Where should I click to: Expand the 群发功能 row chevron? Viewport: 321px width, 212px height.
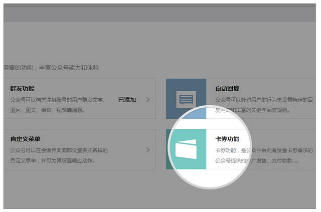pyautogui.click(x=148, y=99)
